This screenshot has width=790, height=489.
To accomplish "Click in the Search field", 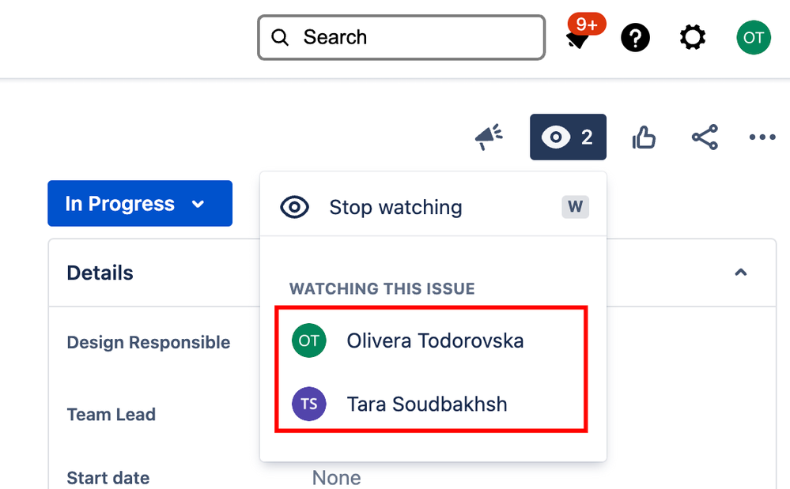I will pos(402,37).
